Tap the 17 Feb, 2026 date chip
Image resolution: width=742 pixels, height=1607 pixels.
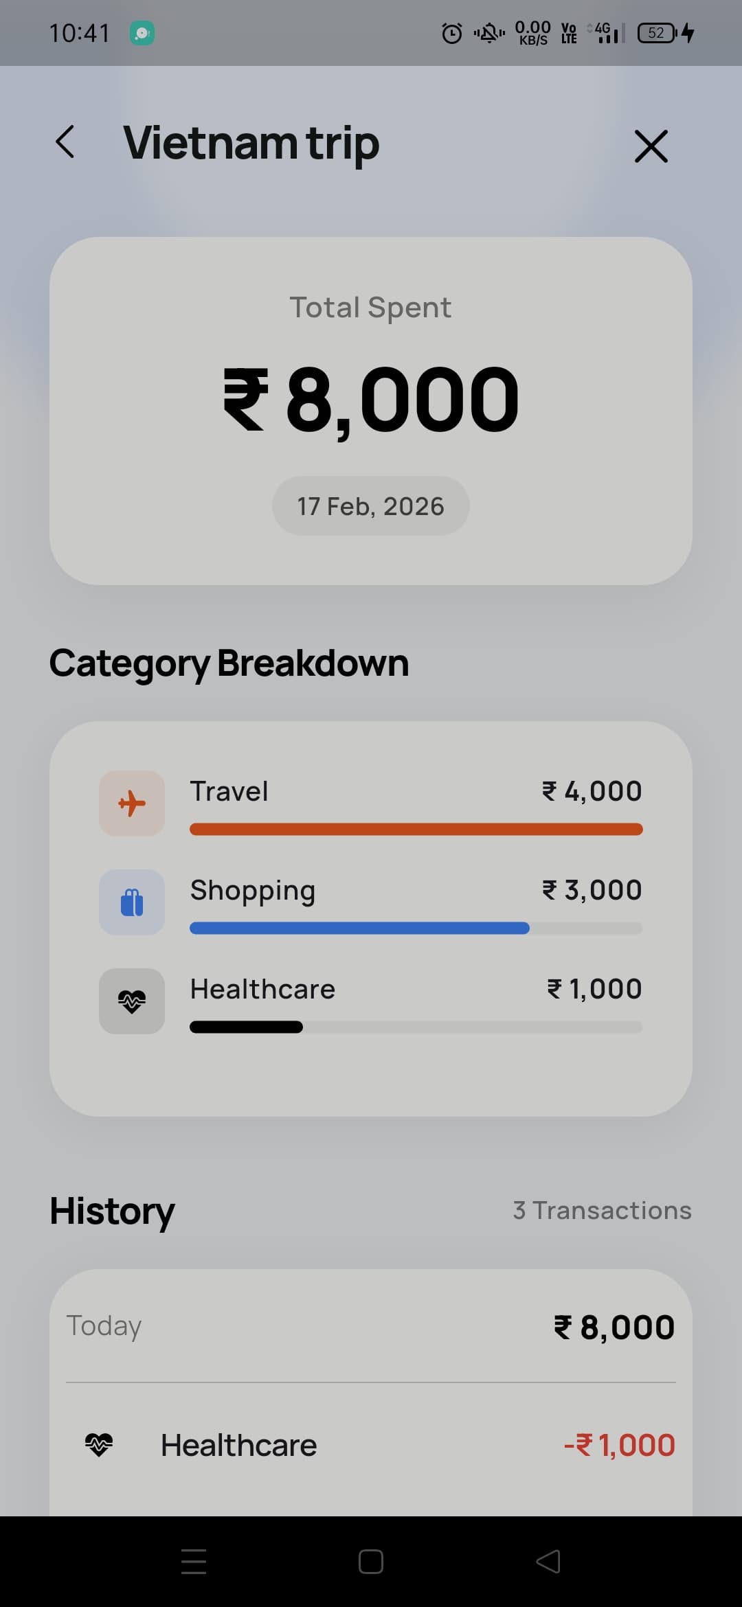pos(370,506)
